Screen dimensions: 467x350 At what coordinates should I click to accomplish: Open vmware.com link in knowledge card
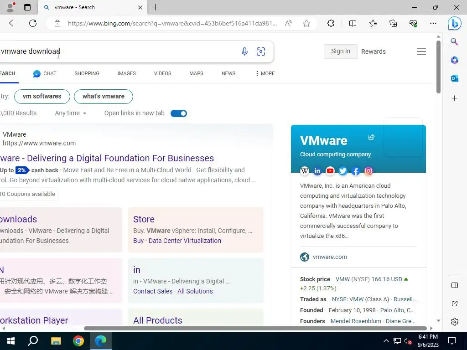coord(330,257)
